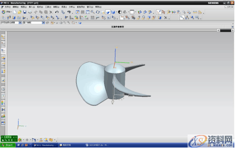The height and width of the screenshot is (150, 235).
Task: Select the Zoom magnifier tool
Action: point(92,12)
